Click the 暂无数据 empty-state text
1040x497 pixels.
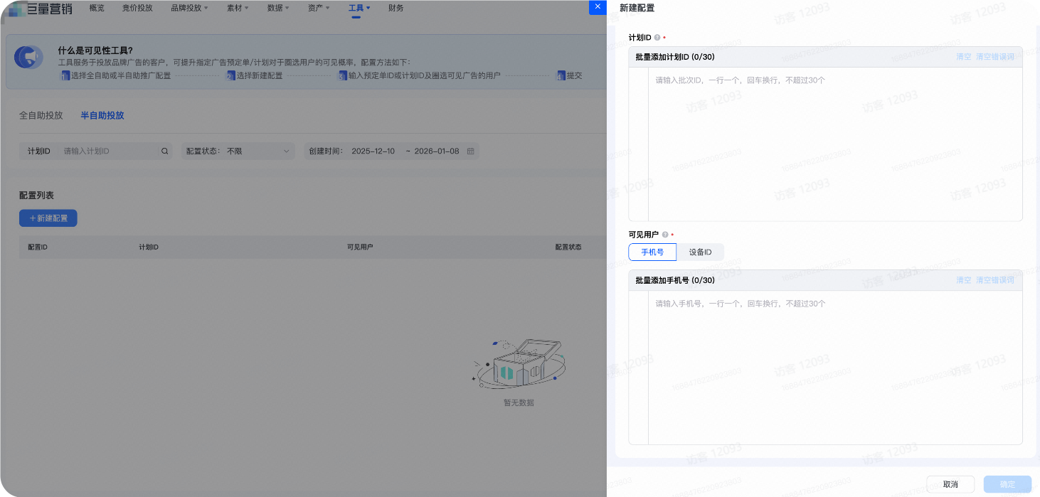(x=519, y=403)
